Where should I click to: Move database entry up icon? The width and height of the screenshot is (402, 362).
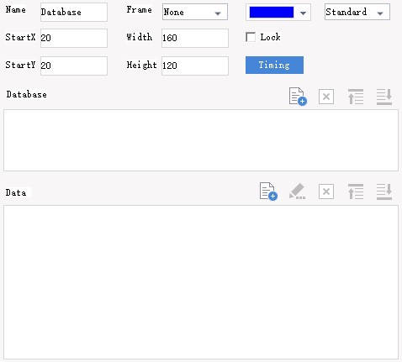[x=356, y=97]
